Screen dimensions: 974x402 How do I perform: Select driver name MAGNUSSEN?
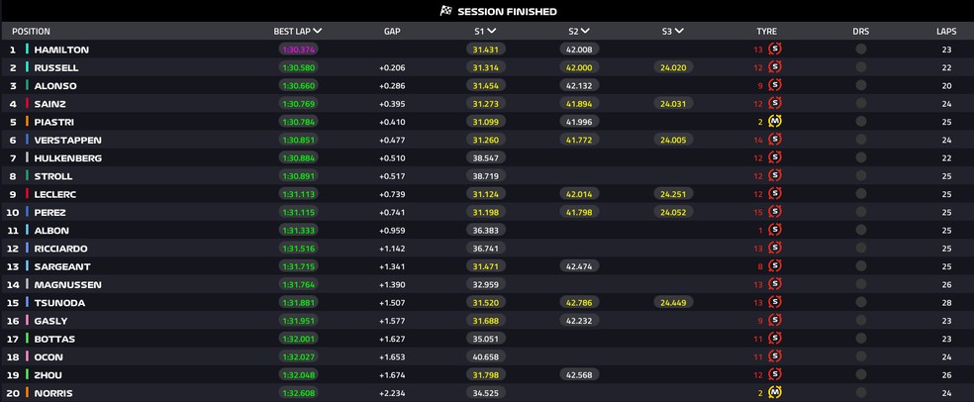(x=67, y=284)
